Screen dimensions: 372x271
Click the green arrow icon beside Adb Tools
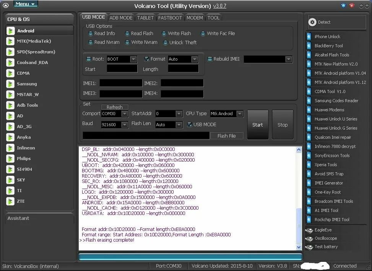coord(10,105)
